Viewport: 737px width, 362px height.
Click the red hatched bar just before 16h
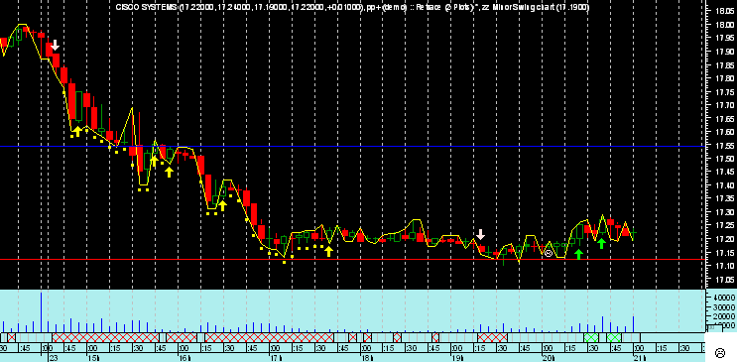182,337
